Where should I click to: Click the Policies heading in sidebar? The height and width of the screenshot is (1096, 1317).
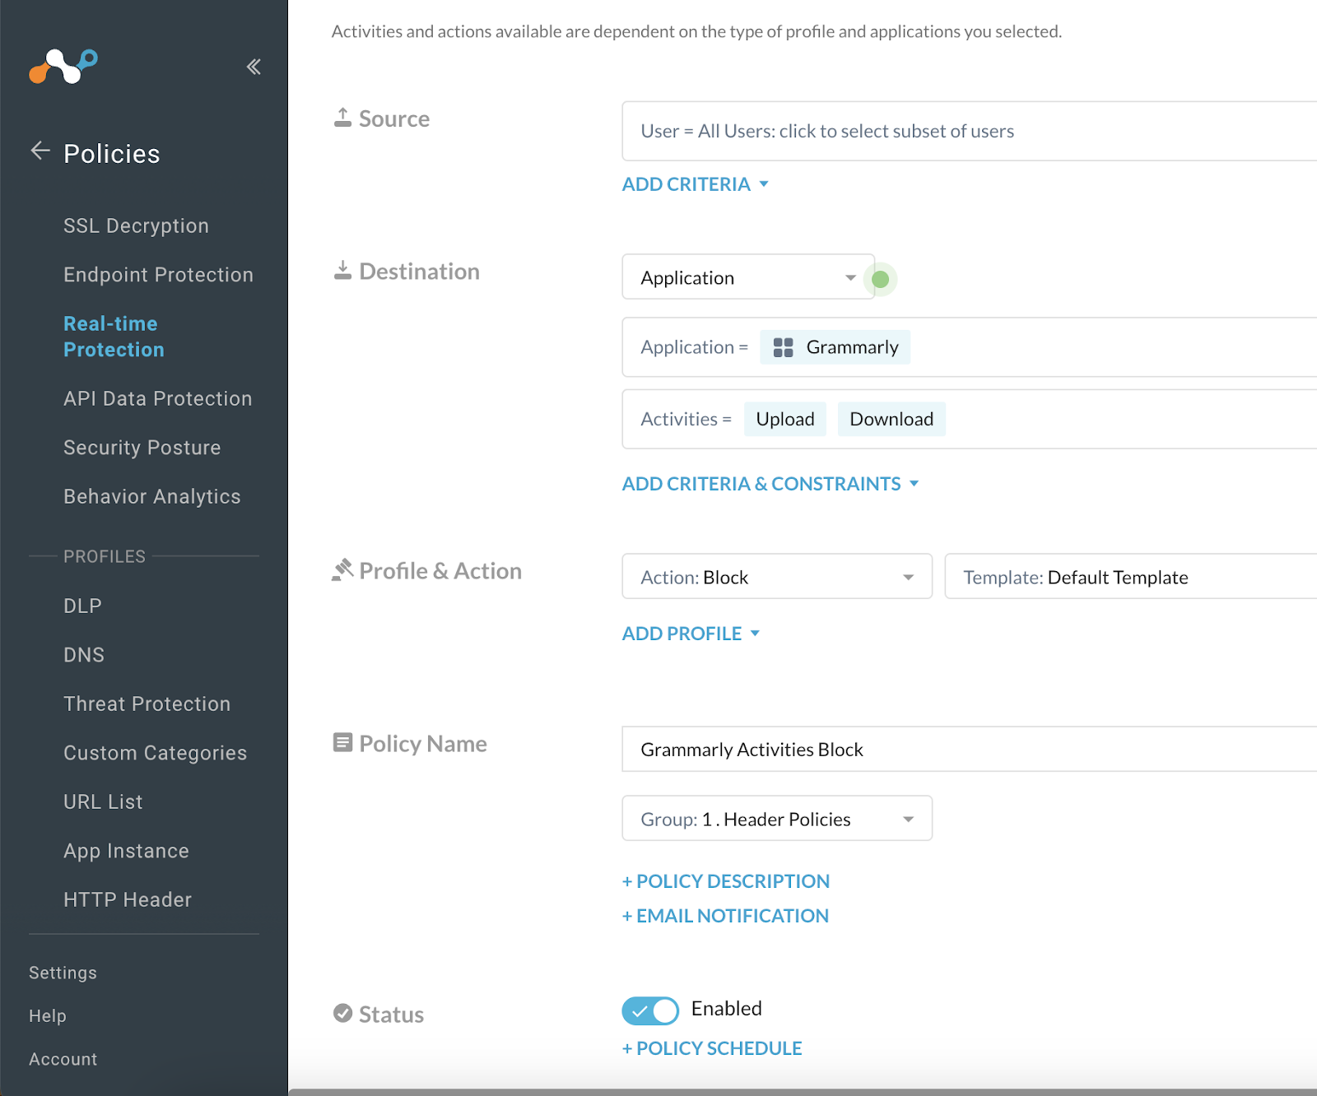(112, 153)
